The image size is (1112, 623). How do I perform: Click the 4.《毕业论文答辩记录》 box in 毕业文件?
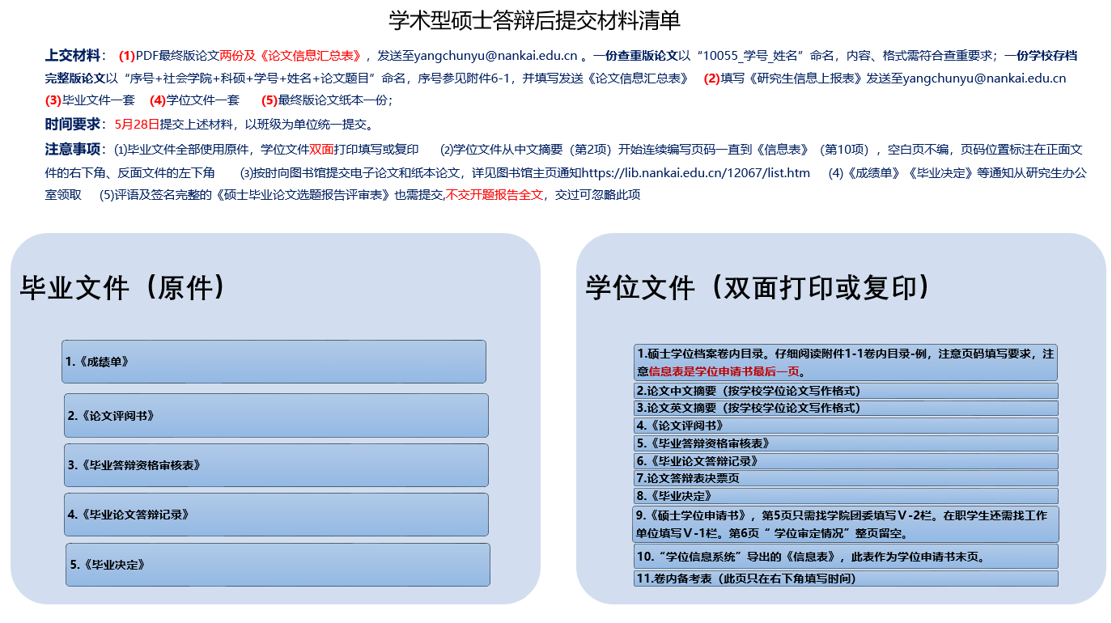click(x=276, y=515)
